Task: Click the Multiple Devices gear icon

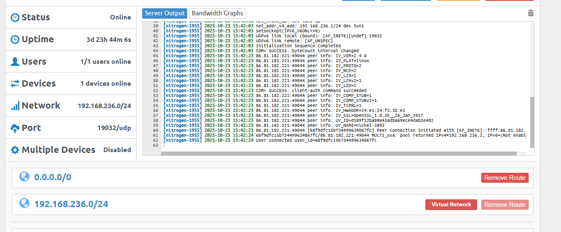Action: click(x=15, y=150)
